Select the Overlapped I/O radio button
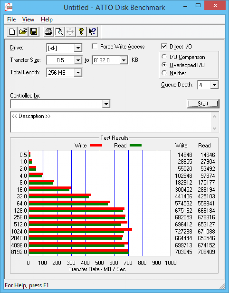229x293 pixels. click(x=164, y=65)
